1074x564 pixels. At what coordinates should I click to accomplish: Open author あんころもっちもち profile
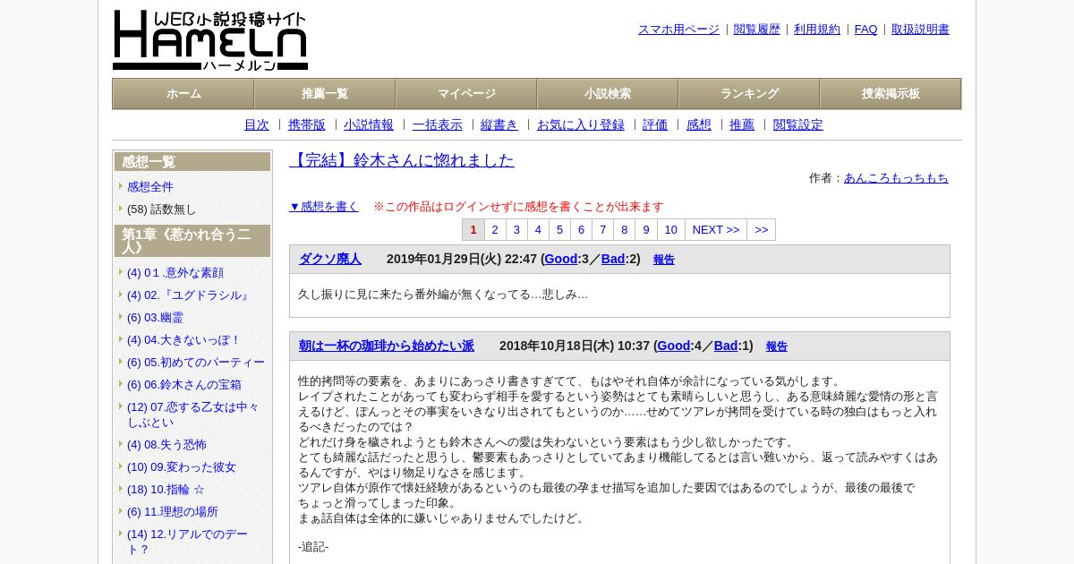(x=896, y=178)
